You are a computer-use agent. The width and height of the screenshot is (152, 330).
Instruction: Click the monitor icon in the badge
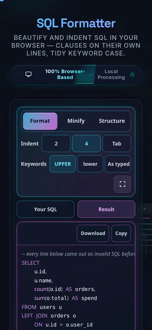tap(28, 74)
